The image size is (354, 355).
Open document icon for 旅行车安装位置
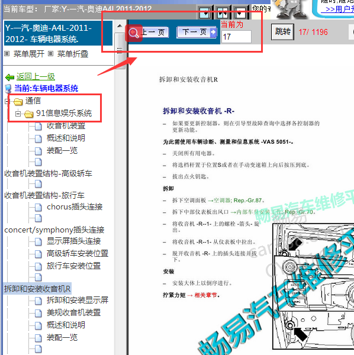tap(38, 266)
